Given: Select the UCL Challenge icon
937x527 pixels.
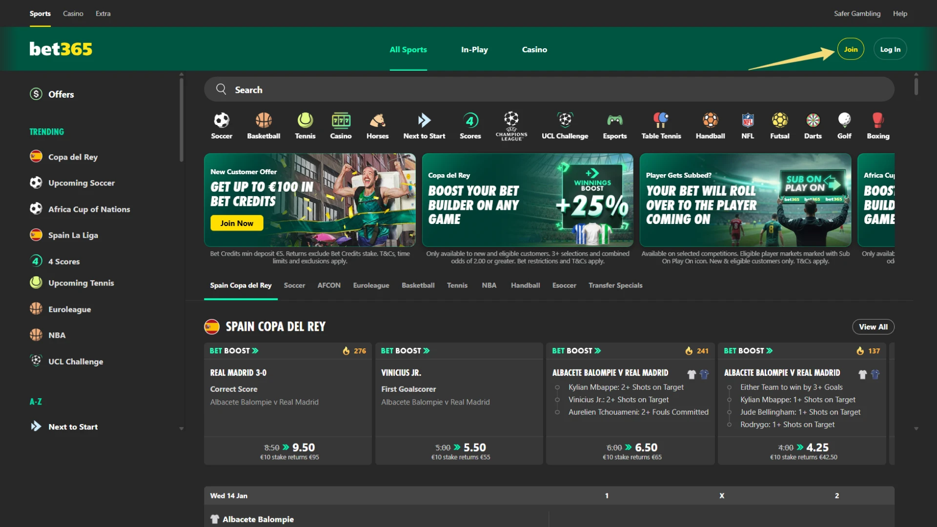Looking at the screenshot, I should pos(565,125).
